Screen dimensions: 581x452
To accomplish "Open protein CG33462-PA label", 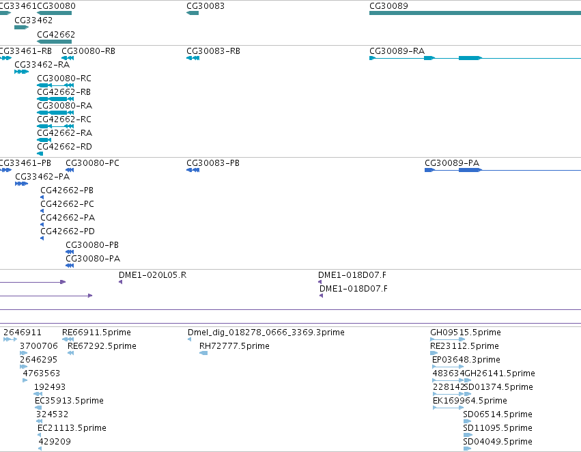I will [x=42, y=177].
